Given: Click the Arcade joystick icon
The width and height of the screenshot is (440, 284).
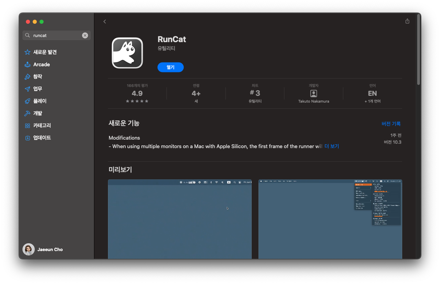Looking at the screenshot, I should tap(28, 65).
